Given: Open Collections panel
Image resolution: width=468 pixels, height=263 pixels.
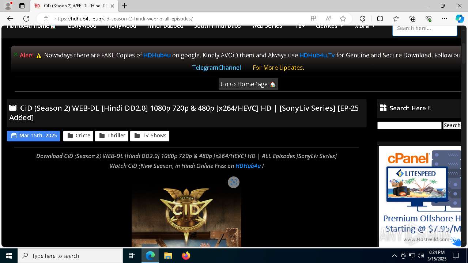Looking at the screenshot, I should pyautogui.click(x=412, y=19).
